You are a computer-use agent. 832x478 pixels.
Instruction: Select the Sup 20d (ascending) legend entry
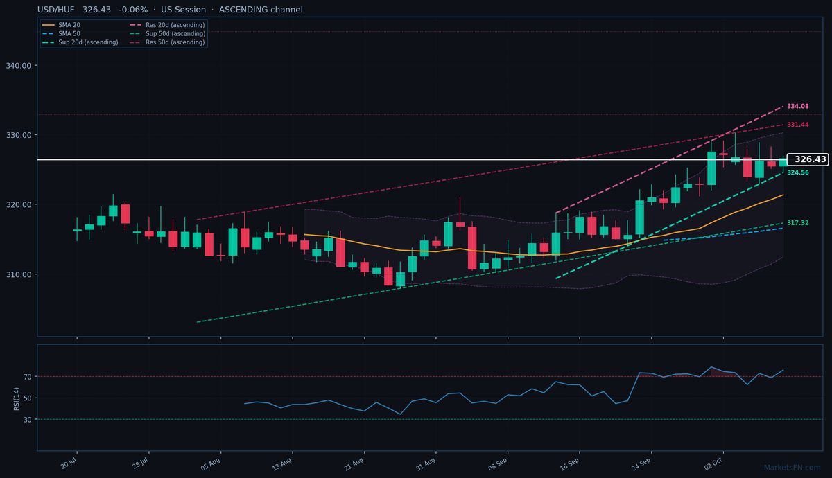[x=80, y=42]
